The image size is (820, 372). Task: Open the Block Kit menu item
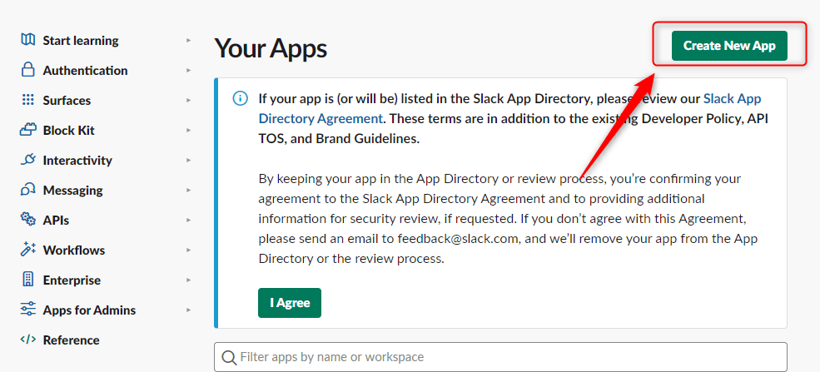coord(68,130)
